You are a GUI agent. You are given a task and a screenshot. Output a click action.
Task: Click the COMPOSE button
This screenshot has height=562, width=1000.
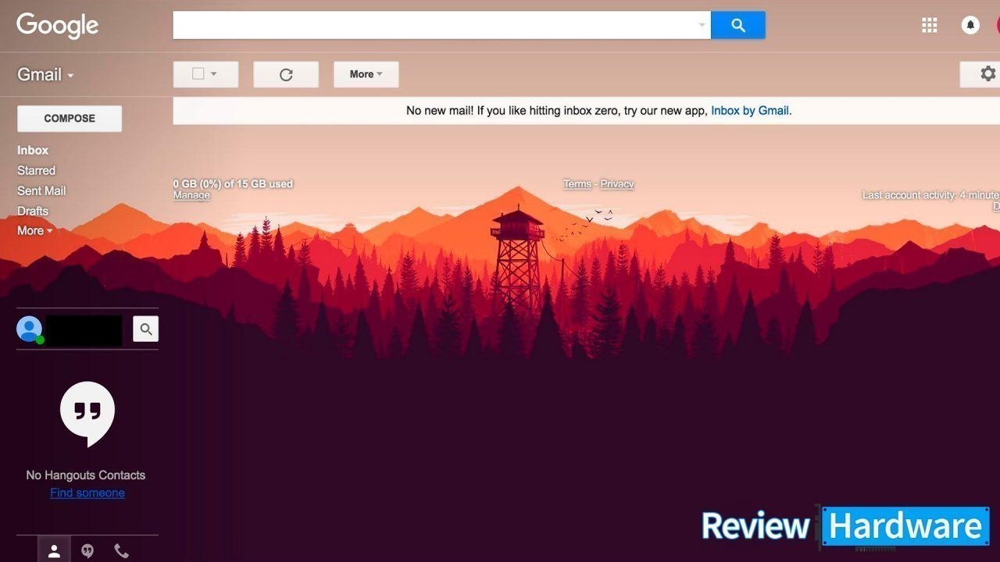click(70, 119)
